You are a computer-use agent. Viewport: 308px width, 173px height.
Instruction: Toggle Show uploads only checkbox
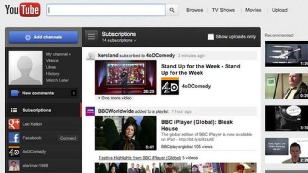[211, 37]
